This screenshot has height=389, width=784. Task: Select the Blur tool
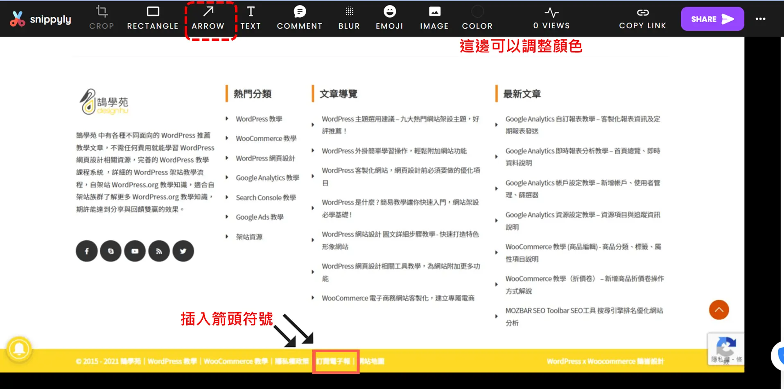click(349, 18)
